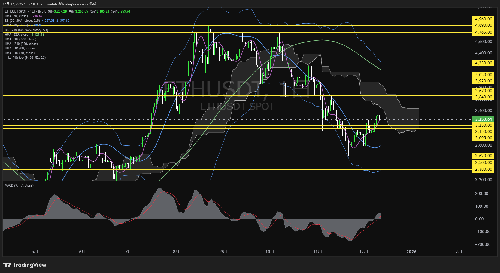This screenshot has height=273, width=500.
Task: Click the TradingView logo icon
Action: (x=7, y=265)
